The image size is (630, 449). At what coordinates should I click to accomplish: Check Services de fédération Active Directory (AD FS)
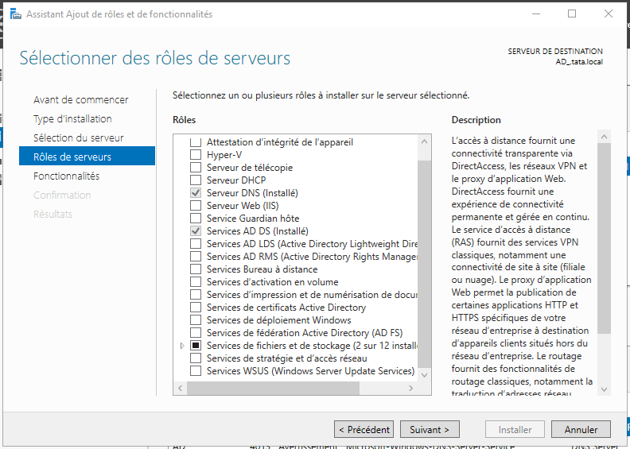(x=196, y=333)
